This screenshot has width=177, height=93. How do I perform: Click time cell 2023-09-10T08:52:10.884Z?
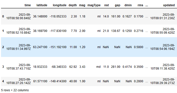pos(18,31)
